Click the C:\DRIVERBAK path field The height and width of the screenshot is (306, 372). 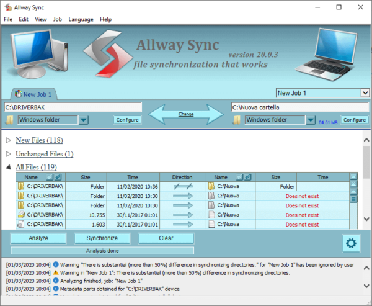(73, 107)
